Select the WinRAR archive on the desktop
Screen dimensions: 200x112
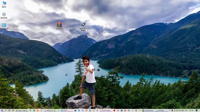tap(59, 26)
